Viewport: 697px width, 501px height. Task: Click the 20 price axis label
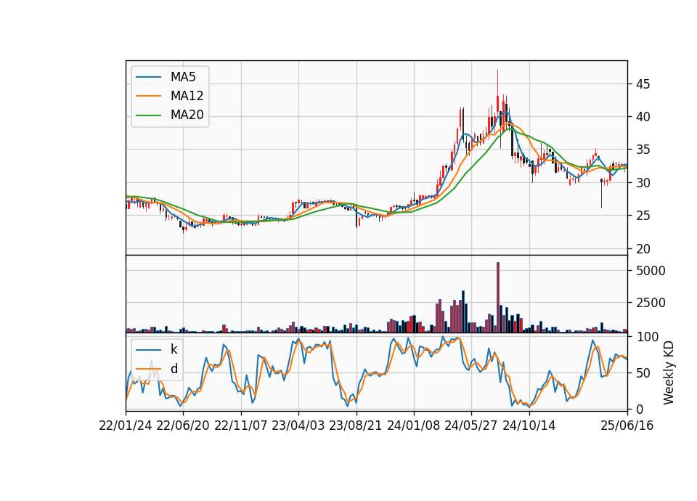click(643, 249)
